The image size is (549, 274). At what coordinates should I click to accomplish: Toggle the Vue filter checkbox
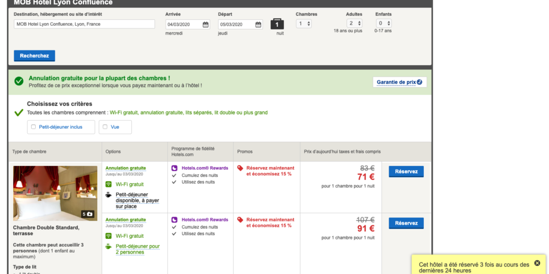(105, 127)
